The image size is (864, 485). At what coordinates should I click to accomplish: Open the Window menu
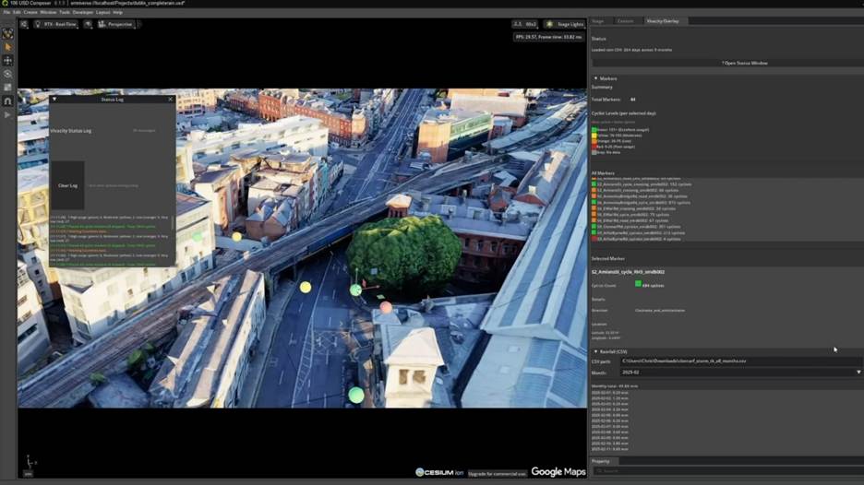pyautogui.click(x=47, y=12)
